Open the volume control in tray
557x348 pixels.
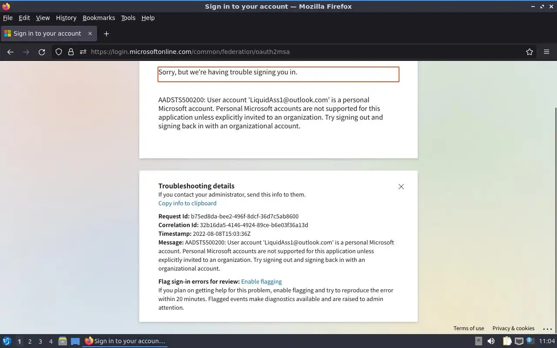click(491, 341)
